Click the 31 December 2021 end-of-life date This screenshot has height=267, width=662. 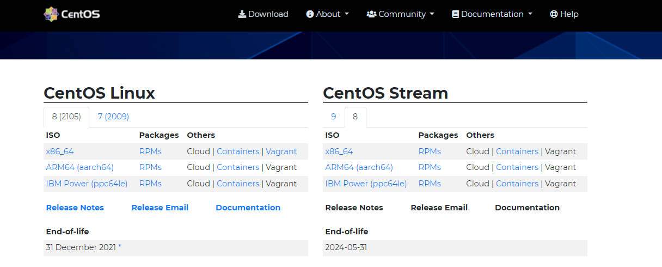click(x=81, y=247)
